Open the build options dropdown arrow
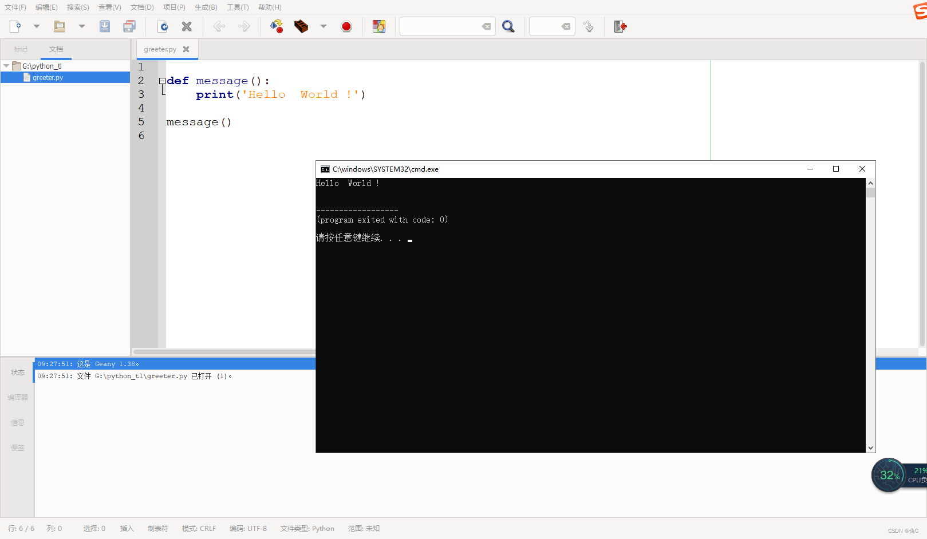The height and width of the screenshot is (539, 927). click(323, 26)
